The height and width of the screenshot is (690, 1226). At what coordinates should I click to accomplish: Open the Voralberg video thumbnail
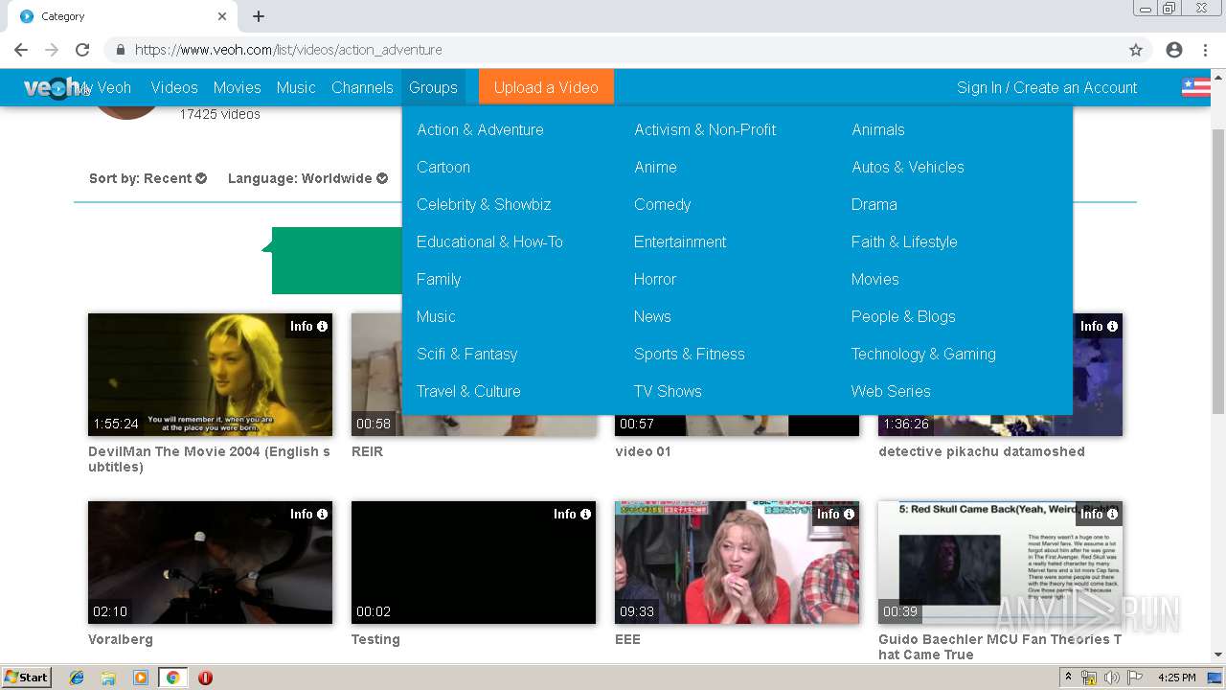(x=210, y=563)
